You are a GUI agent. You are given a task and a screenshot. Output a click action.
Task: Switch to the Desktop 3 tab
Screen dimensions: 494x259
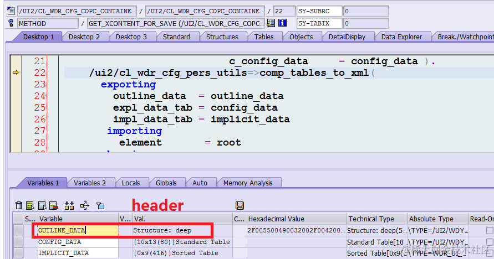pos(131,37)
